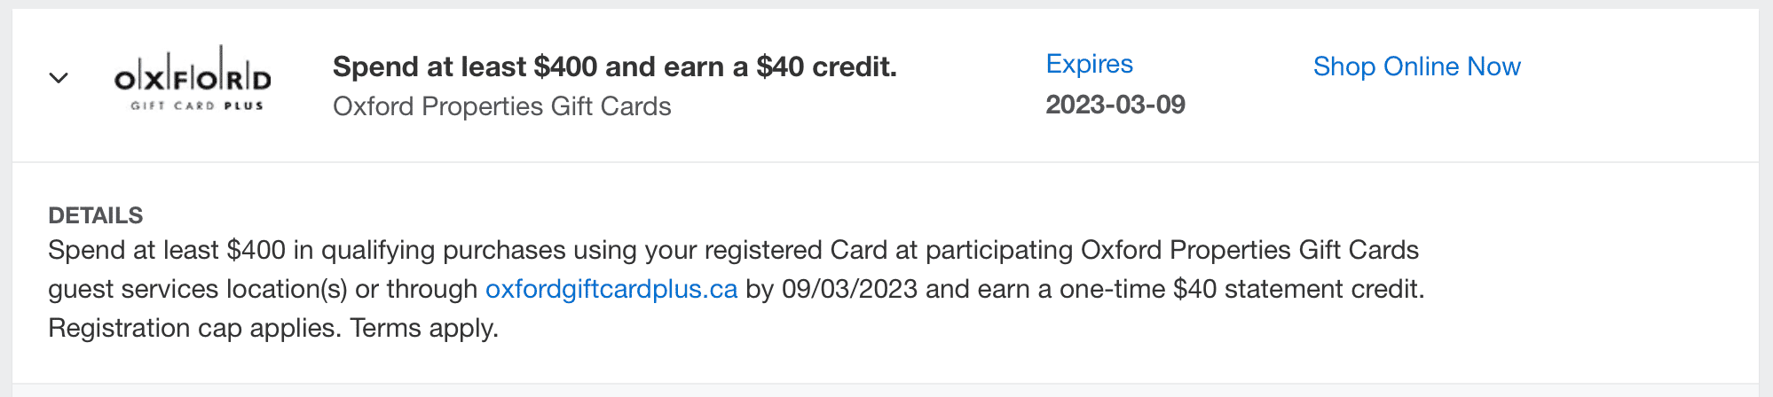This screenshot has height=397, width=1773.
Task: Click the 09/03/2023 deadline in details
Action: 849,289
